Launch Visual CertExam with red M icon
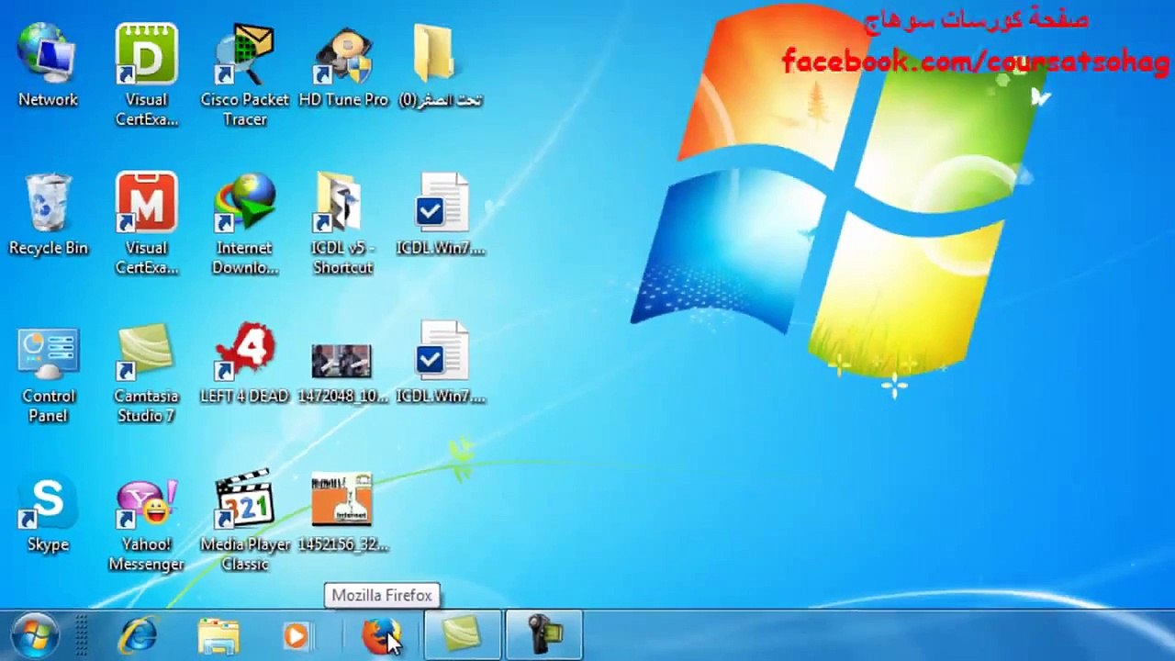Screen dimensions: 1175x661 (x=146, y=223)
